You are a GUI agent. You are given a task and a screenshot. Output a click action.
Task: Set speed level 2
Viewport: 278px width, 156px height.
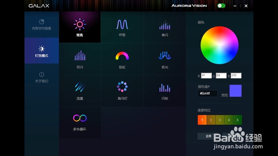point(211,120)
